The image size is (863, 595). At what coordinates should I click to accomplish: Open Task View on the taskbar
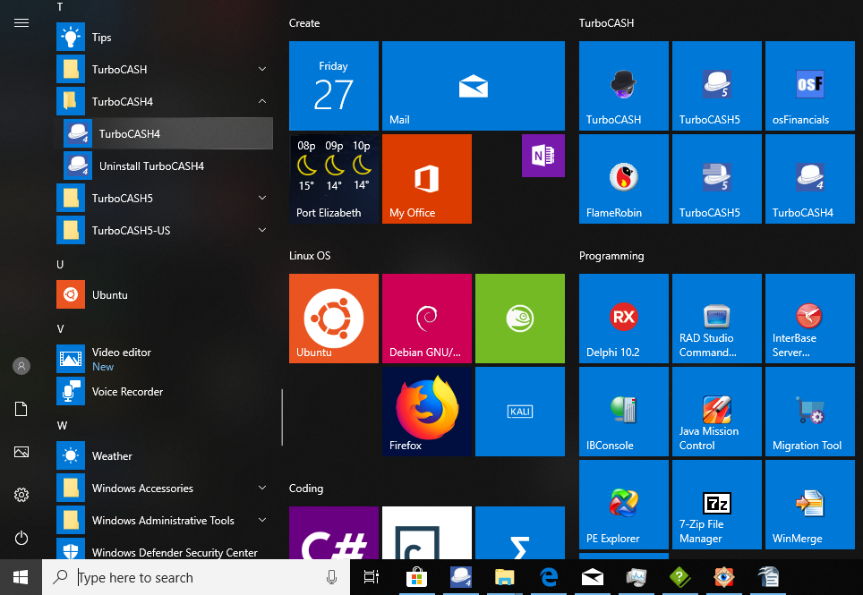(372, 577)
